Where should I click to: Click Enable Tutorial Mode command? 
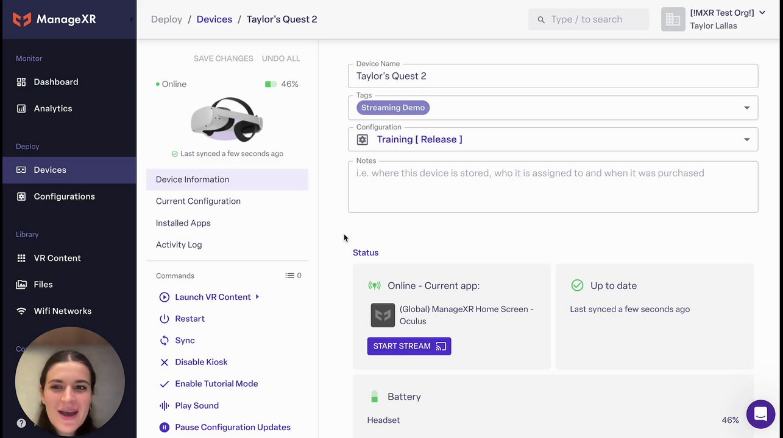(216, 384)
